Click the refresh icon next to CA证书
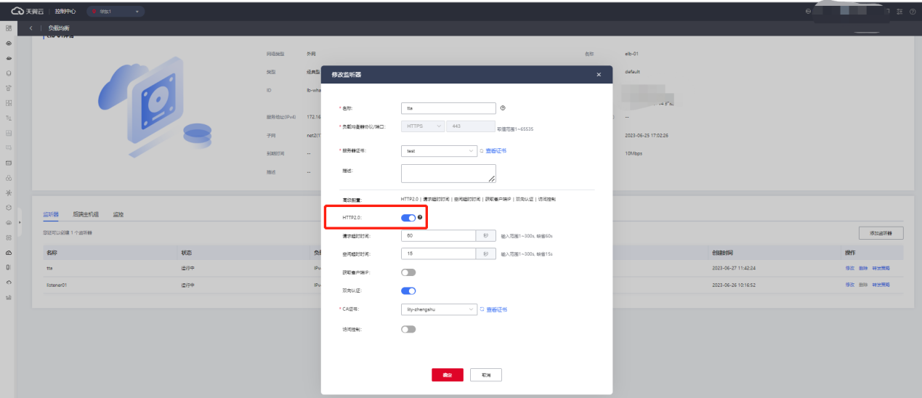Screen dimensions: 922x398 pyautogui.click(x=481, y=309)
